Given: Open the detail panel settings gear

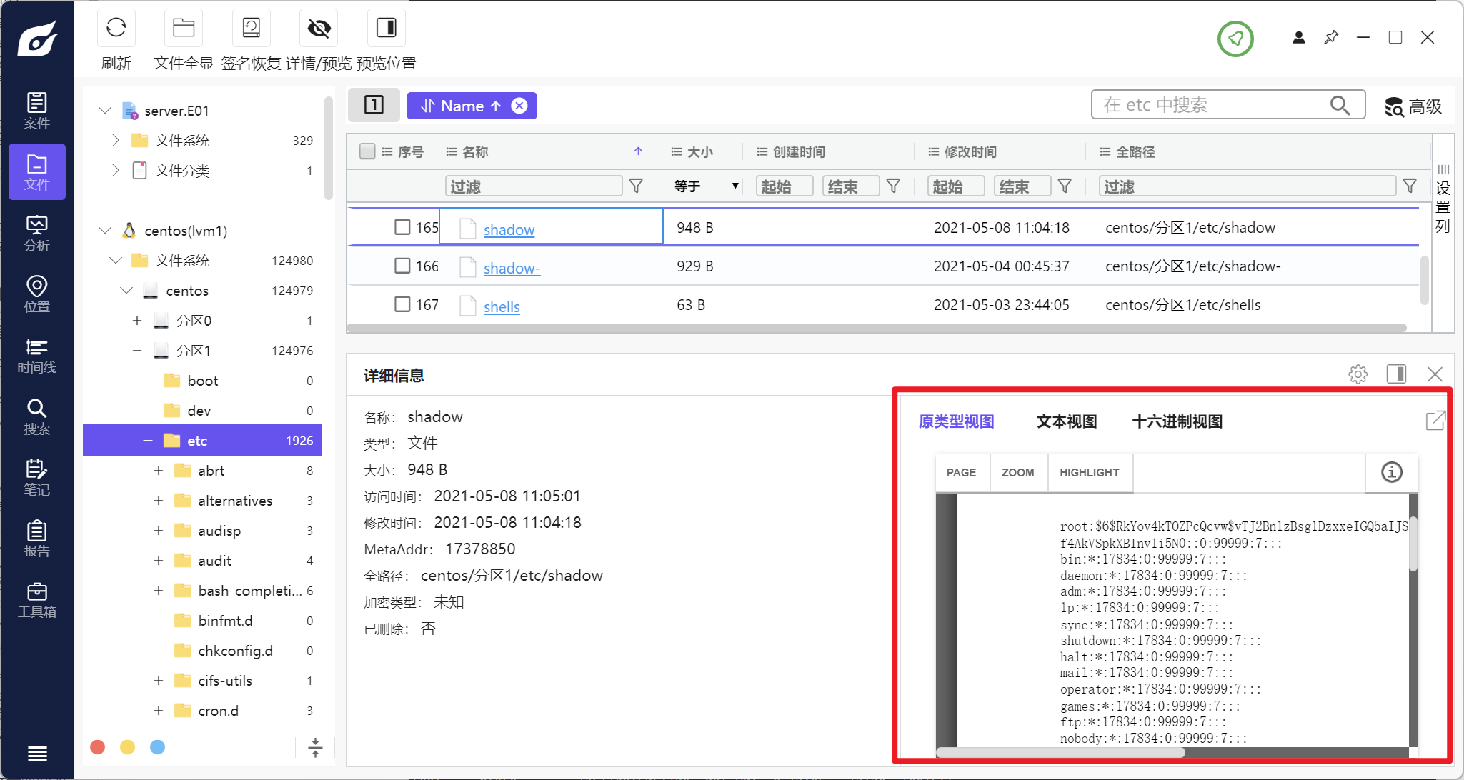Looking at the screenshot, I should pos(1358,374).
